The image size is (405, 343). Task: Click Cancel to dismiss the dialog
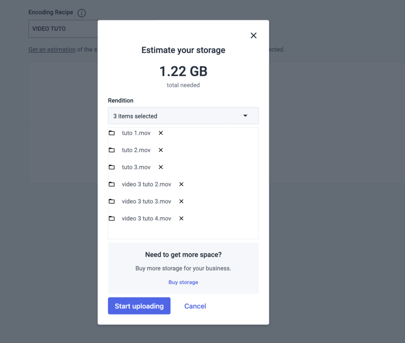coord(195,306)
